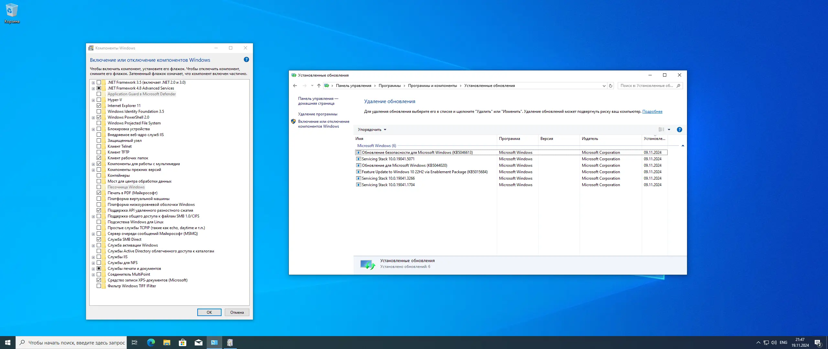The image size is (828, 349).
Task: Check the Telnet client checkbox
Action: [99, 146]
